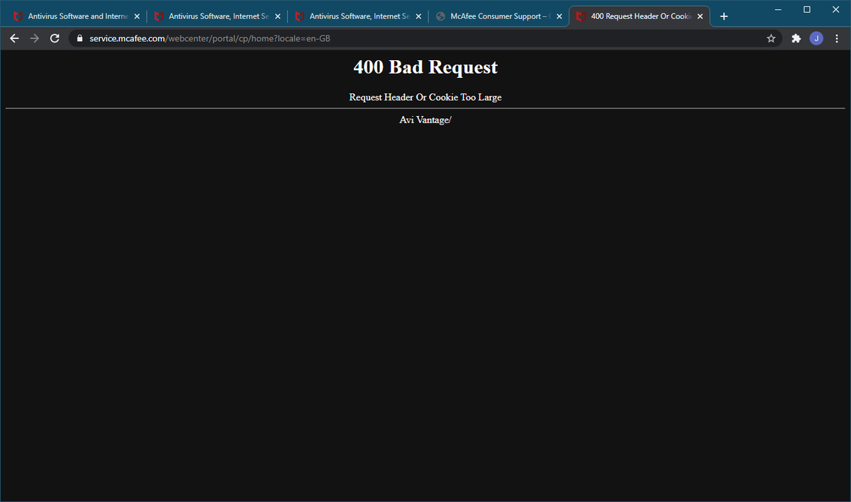Open a new tab with plus button
Screen dimensions: 851x502
click(724, 16)
